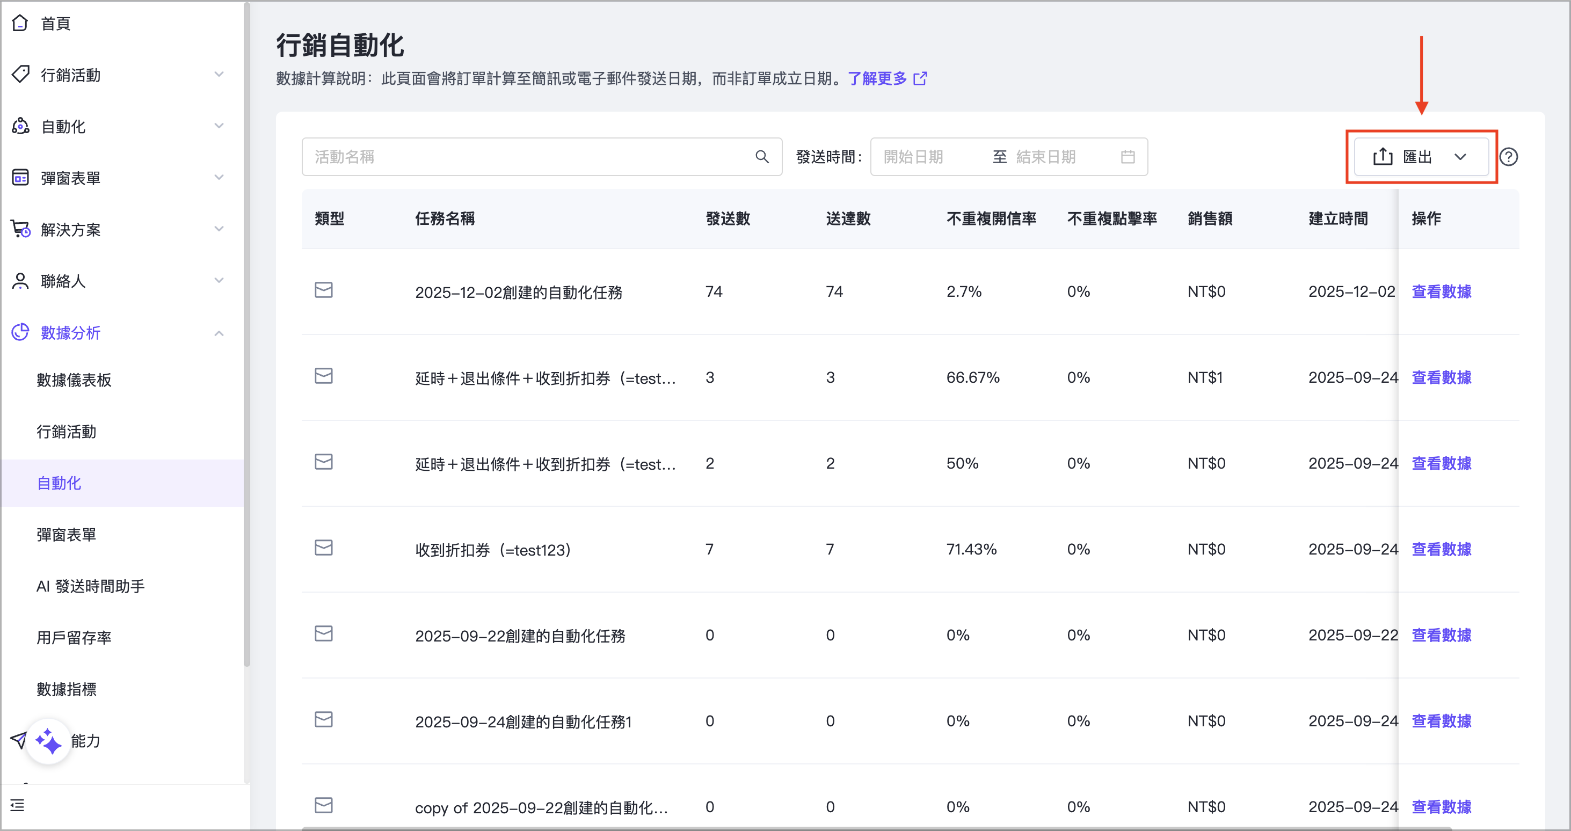The height and width of the screenshot is (831, 1571).
Task: Select the 首頁 home icon
Action: tap(20, 23)
